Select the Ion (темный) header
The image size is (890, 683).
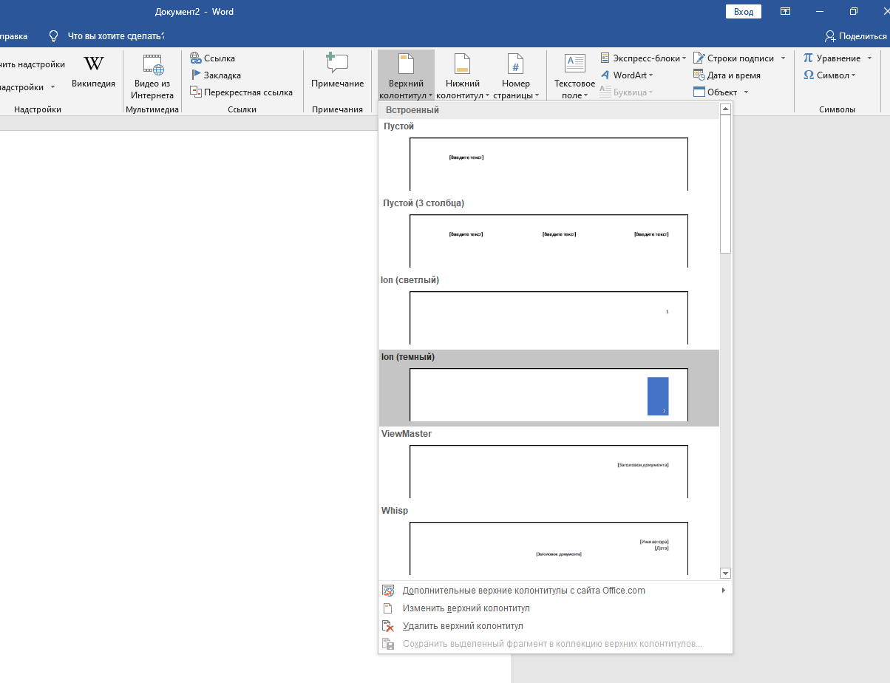[x=548, y=387]
